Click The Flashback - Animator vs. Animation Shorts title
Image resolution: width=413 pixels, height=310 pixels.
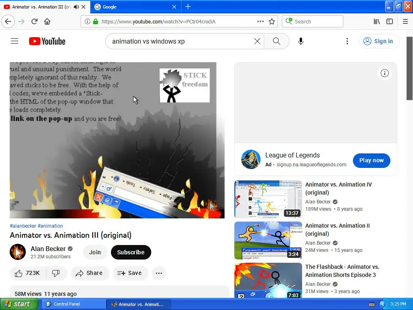[342, 271]
